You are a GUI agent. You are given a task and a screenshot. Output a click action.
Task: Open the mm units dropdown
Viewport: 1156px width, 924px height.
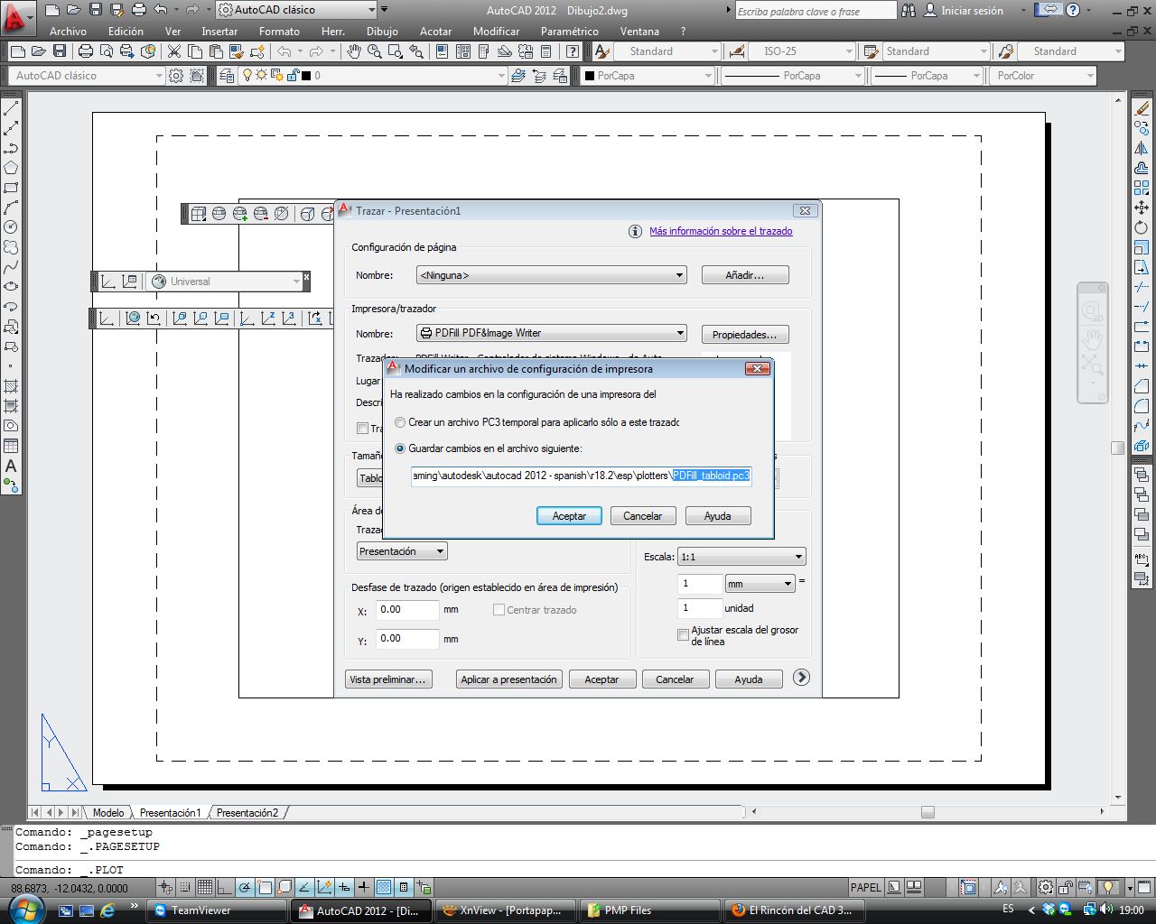click(x=760, y=584)
